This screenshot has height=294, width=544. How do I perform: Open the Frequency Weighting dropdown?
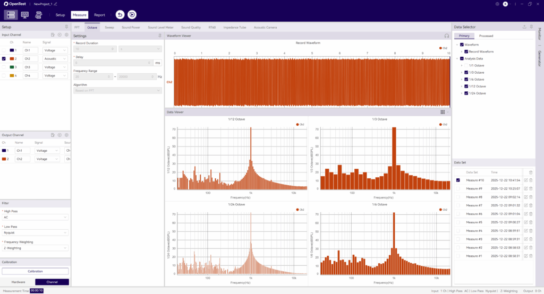(35, 248)
